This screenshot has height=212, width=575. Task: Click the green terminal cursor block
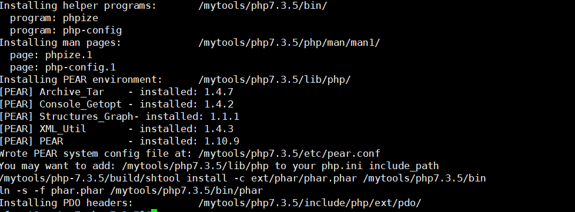[154, 211]
